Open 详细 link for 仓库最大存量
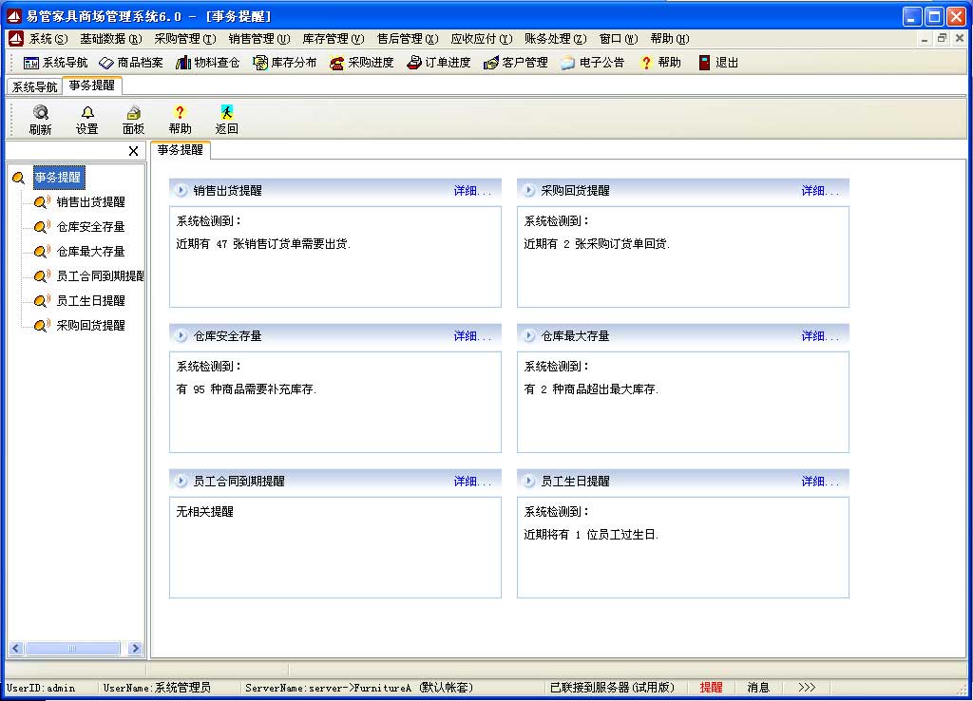The height and width of the screenshot is (701, 973). (x=819, y=335)
